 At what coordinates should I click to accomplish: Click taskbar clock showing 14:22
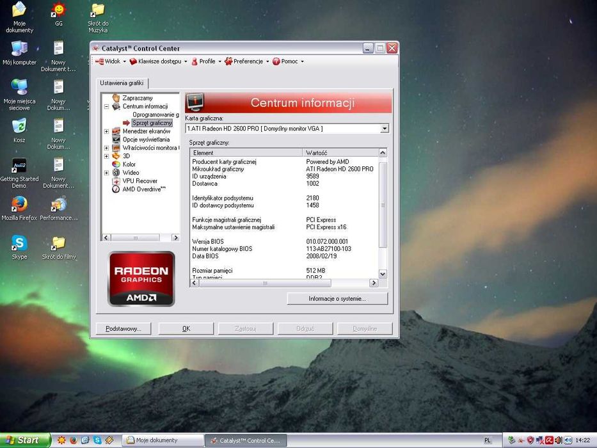[582, 440]
